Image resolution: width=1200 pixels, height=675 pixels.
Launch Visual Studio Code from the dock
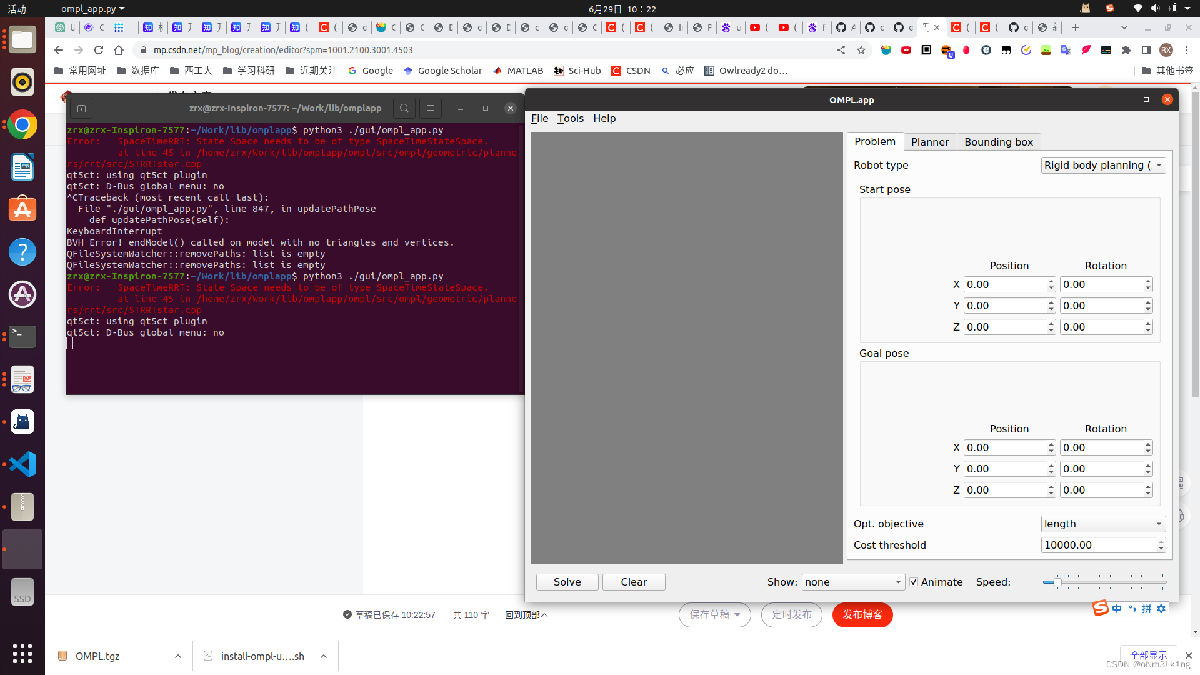tap(22, 464)
